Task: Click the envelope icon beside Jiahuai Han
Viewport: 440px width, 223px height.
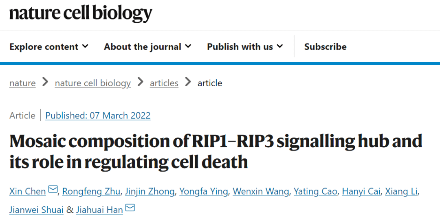Action: point(130,208)
